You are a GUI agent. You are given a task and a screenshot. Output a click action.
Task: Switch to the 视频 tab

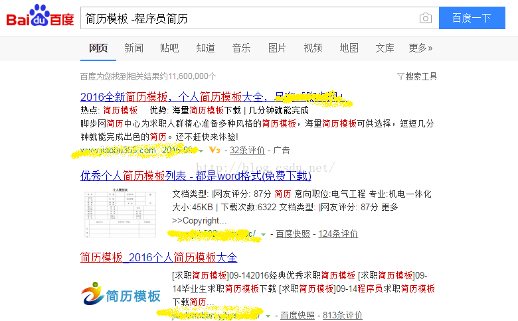313,48
